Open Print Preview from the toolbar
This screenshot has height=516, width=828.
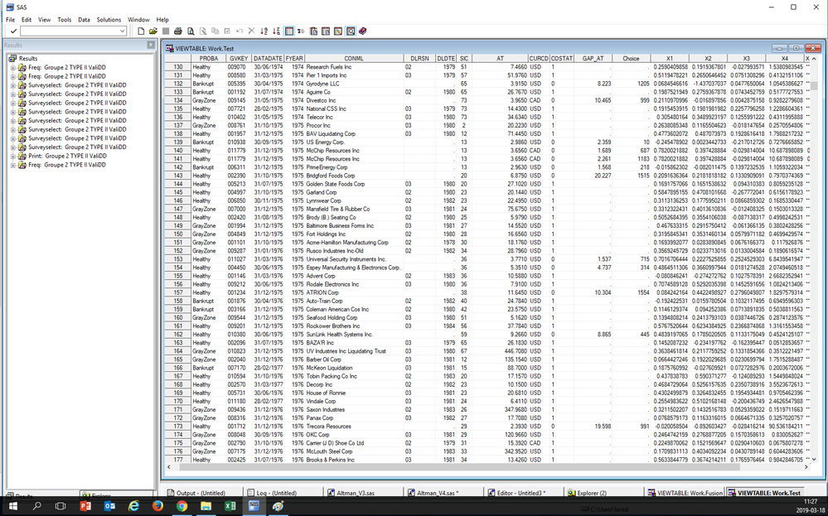click(x=190, y=31)
